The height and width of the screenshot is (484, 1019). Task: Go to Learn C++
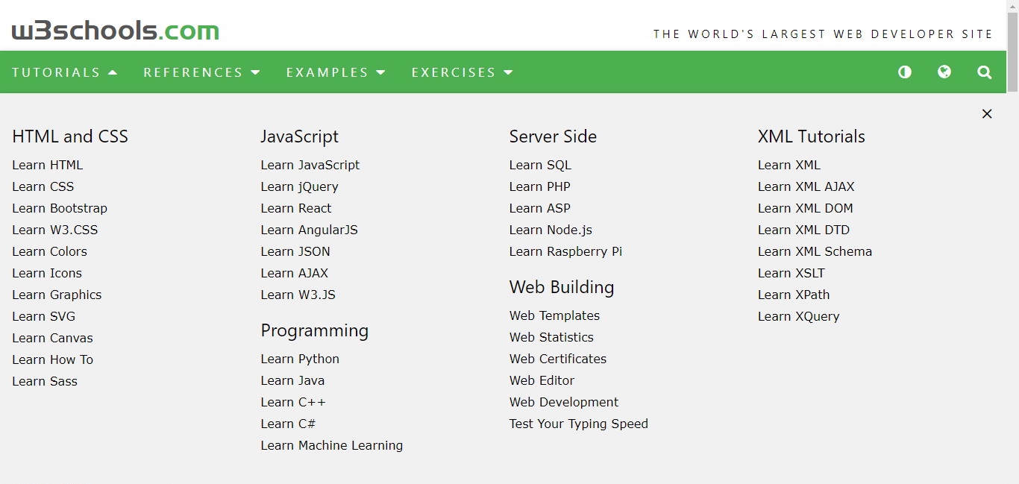tap(293, 402)
